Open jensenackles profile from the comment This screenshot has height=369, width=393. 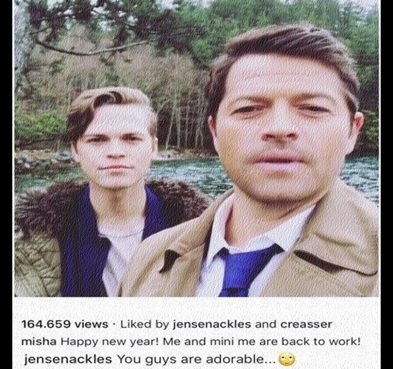coord(68,360)
